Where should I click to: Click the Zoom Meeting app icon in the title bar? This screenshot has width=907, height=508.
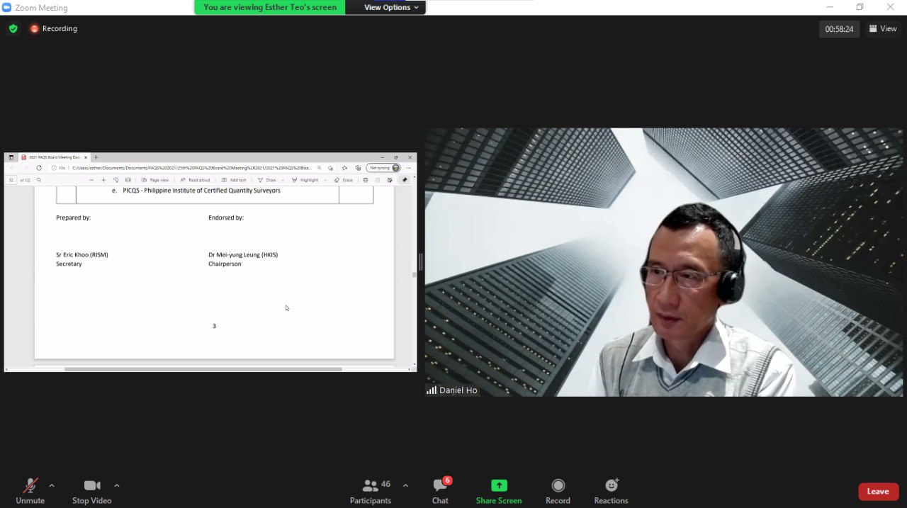(7, 8)
